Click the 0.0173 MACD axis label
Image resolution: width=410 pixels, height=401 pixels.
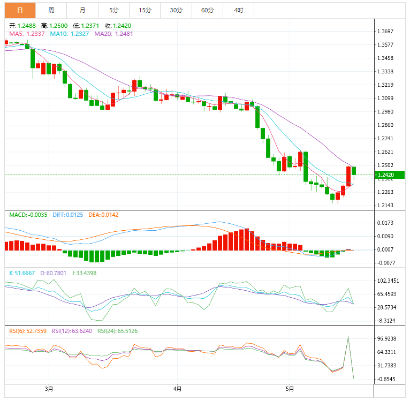pyautogui.click(x=385, y=223)
